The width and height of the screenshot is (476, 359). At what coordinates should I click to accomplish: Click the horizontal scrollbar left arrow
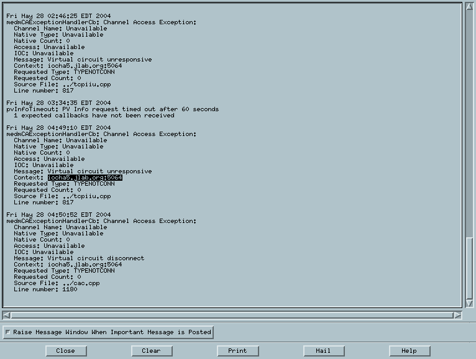pyautogui.click(x=6, y=316)
